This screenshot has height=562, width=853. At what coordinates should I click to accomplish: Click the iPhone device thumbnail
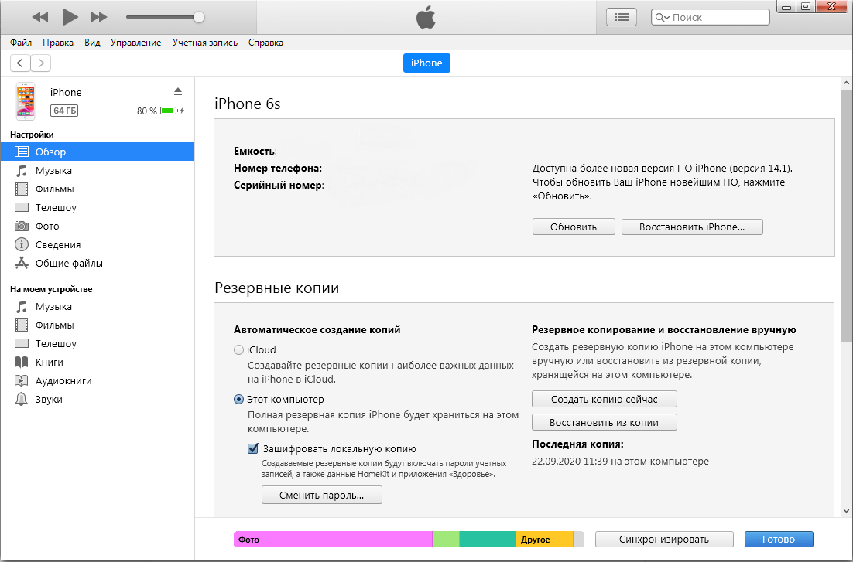(x=25, y=101)
